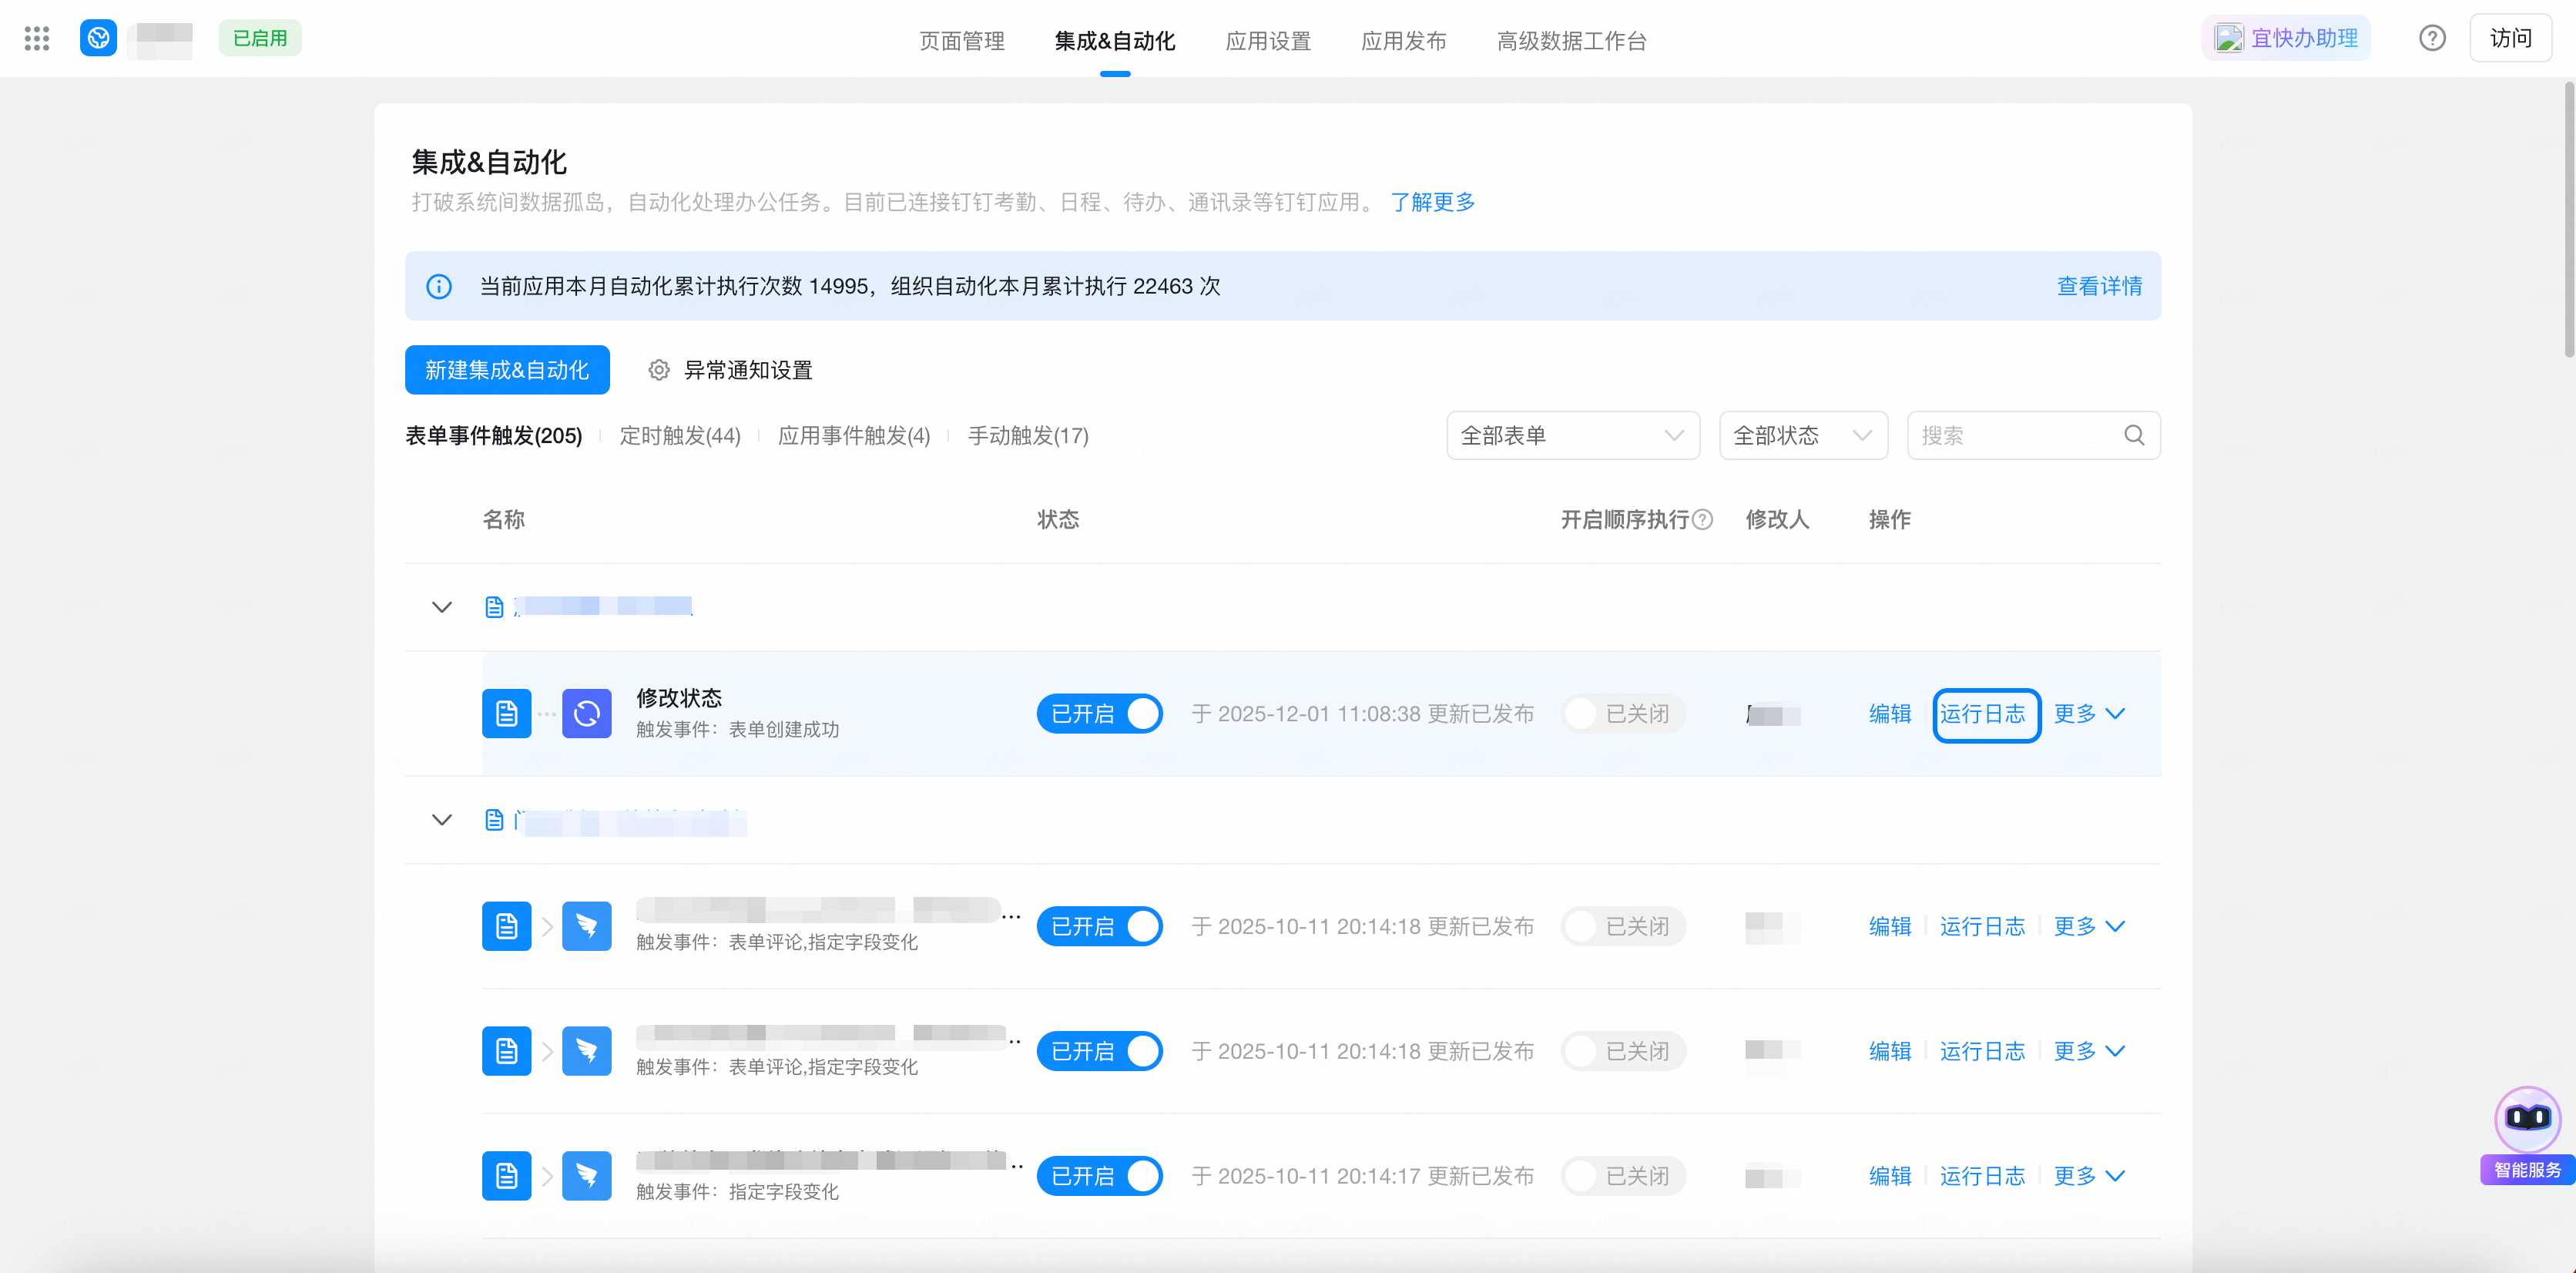The image size is (2576, 1273).
Task: Click the sequential execution help tooltip icon
Action: 1703,519
